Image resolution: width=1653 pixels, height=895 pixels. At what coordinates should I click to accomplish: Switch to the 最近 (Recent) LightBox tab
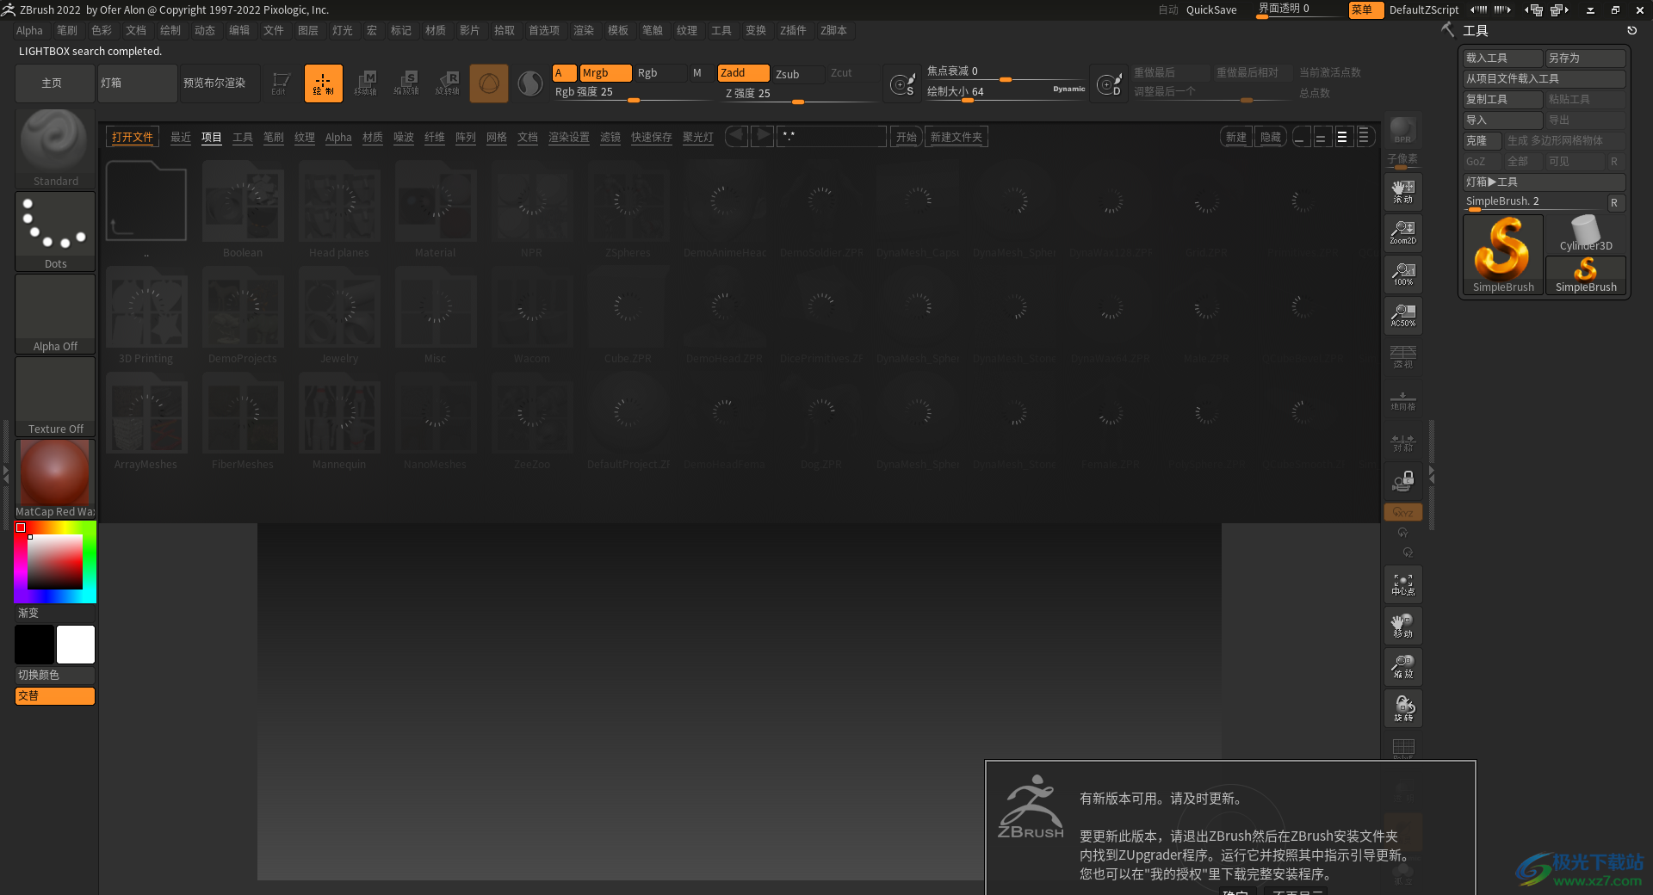click(x=181, y=137)
